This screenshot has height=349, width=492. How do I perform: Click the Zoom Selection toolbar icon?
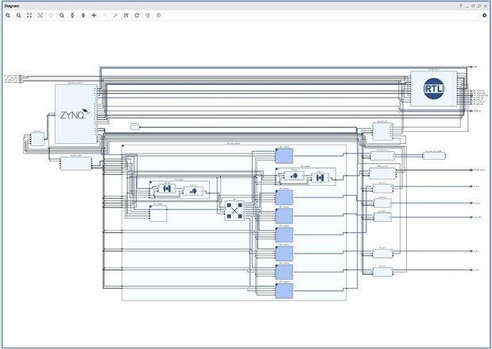pos(40,15)
